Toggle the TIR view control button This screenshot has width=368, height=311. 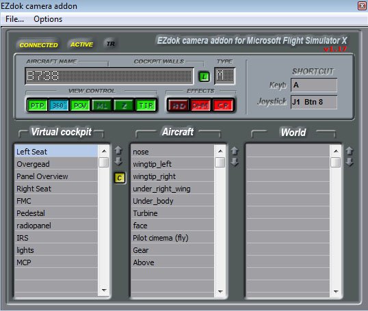pos(146,105)
